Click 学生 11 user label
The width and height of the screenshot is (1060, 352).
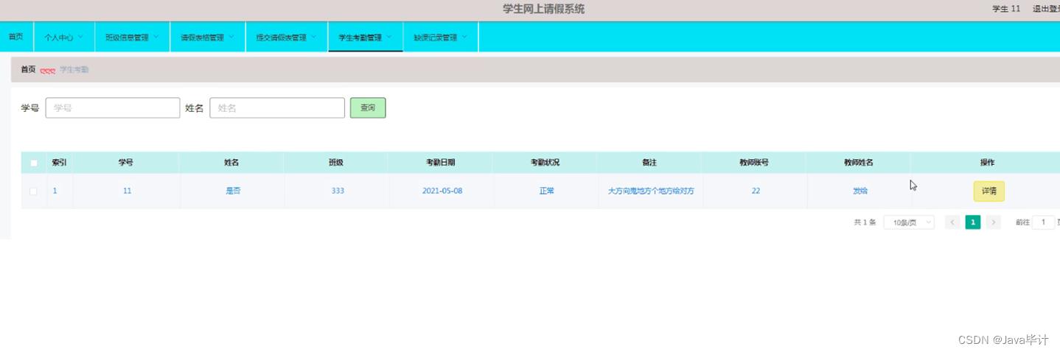point(1006,9)
